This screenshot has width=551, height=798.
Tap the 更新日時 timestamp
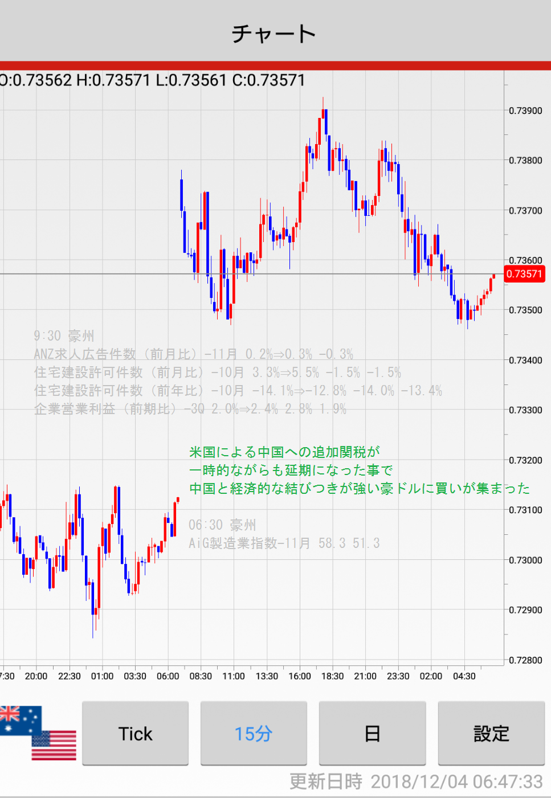pyautogui.click(x=416, y=781)
